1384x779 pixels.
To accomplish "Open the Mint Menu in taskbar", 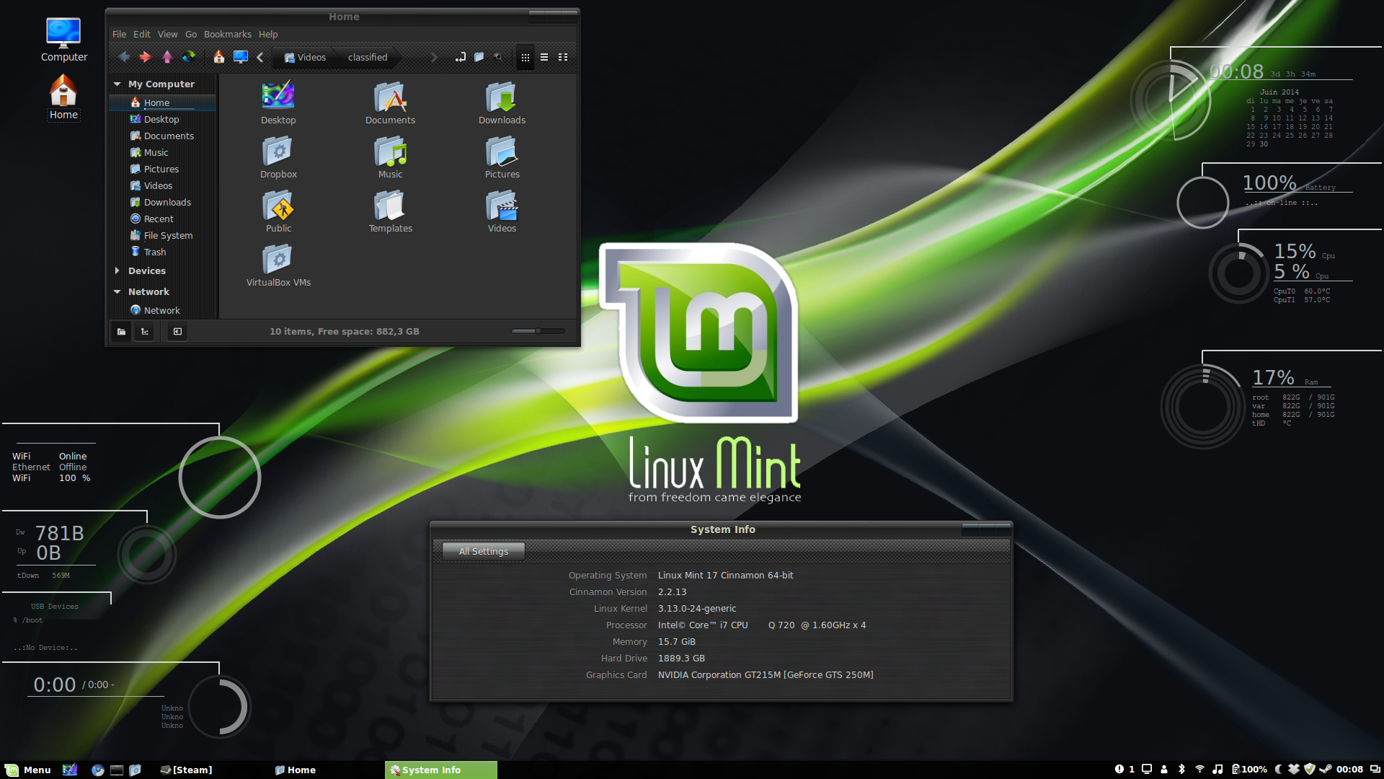I will coord(28,770).
